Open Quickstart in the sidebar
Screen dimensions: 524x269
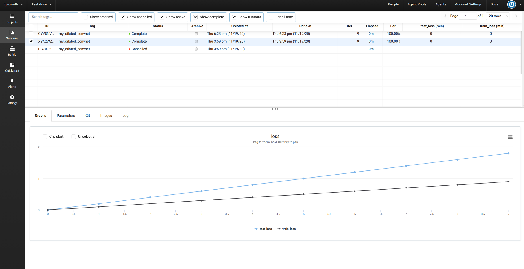(12, 67)
